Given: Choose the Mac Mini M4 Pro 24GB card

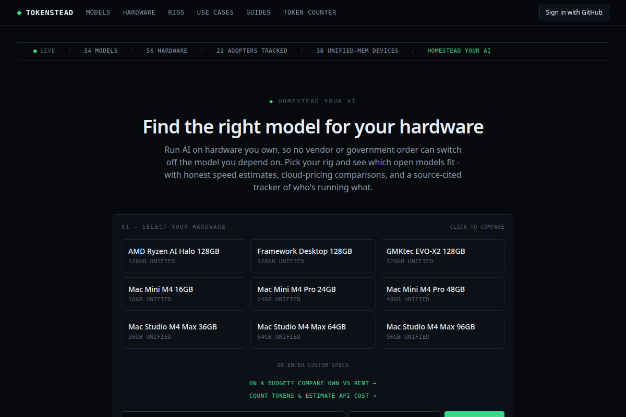Looking at the screenshot, I should tap(313, 294).
